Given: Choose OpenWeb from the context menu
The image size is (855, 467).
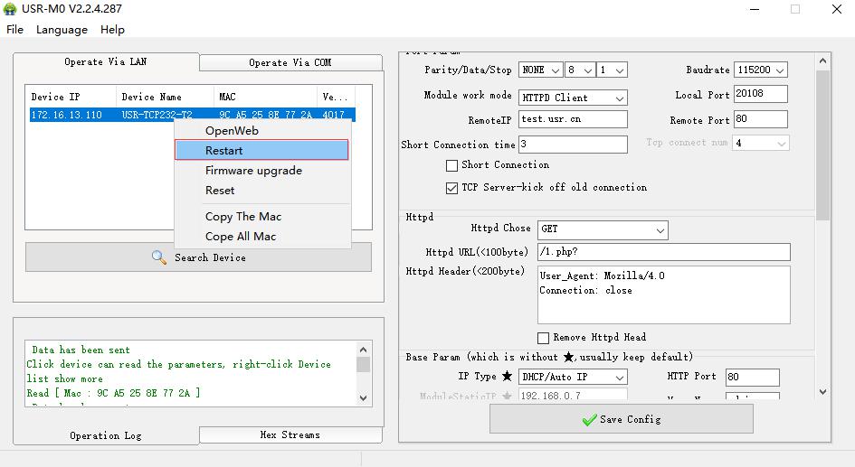Looking at the screenshot, I should click(x=262, y=131).
